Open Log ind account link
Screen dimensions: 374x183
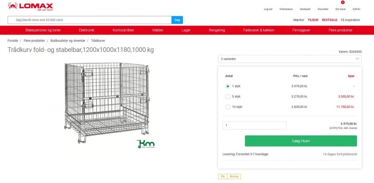point(268,9)
